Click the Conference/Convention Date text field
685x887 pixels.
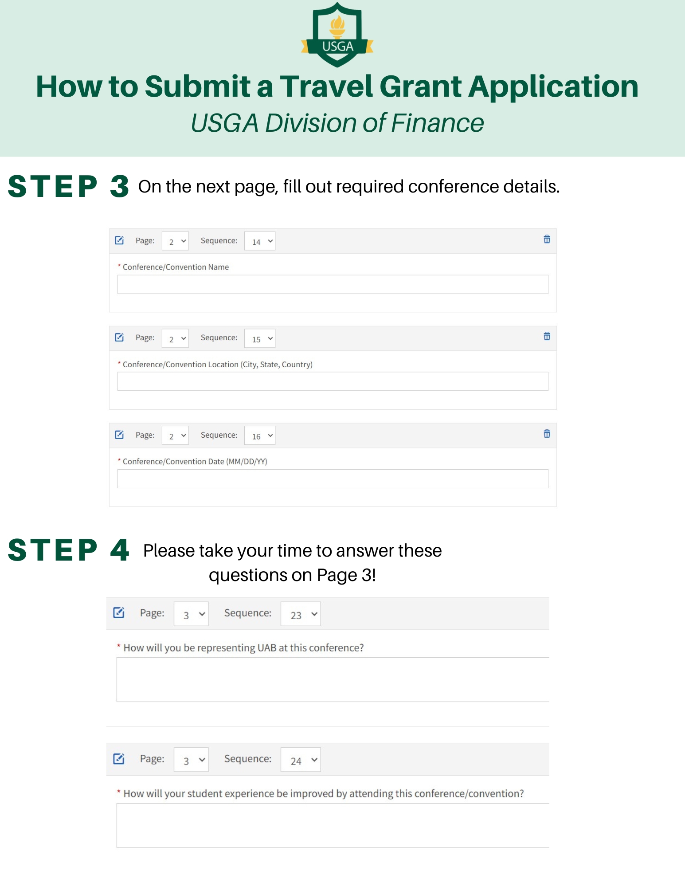333,479
